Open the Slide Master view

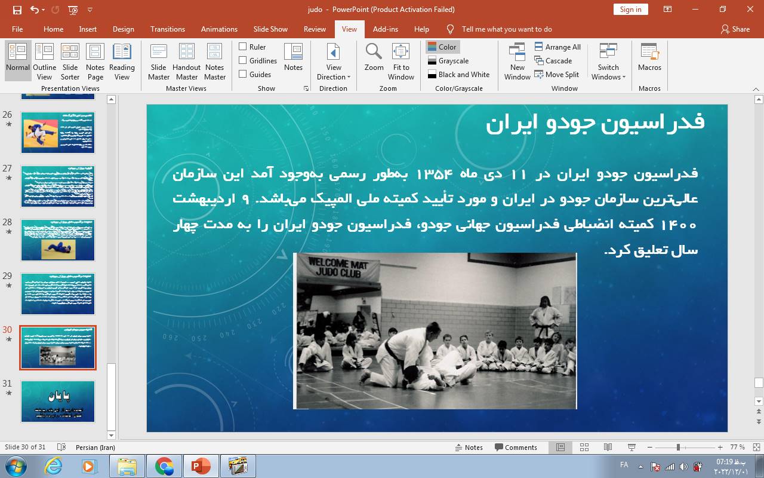tap(159, 62)
